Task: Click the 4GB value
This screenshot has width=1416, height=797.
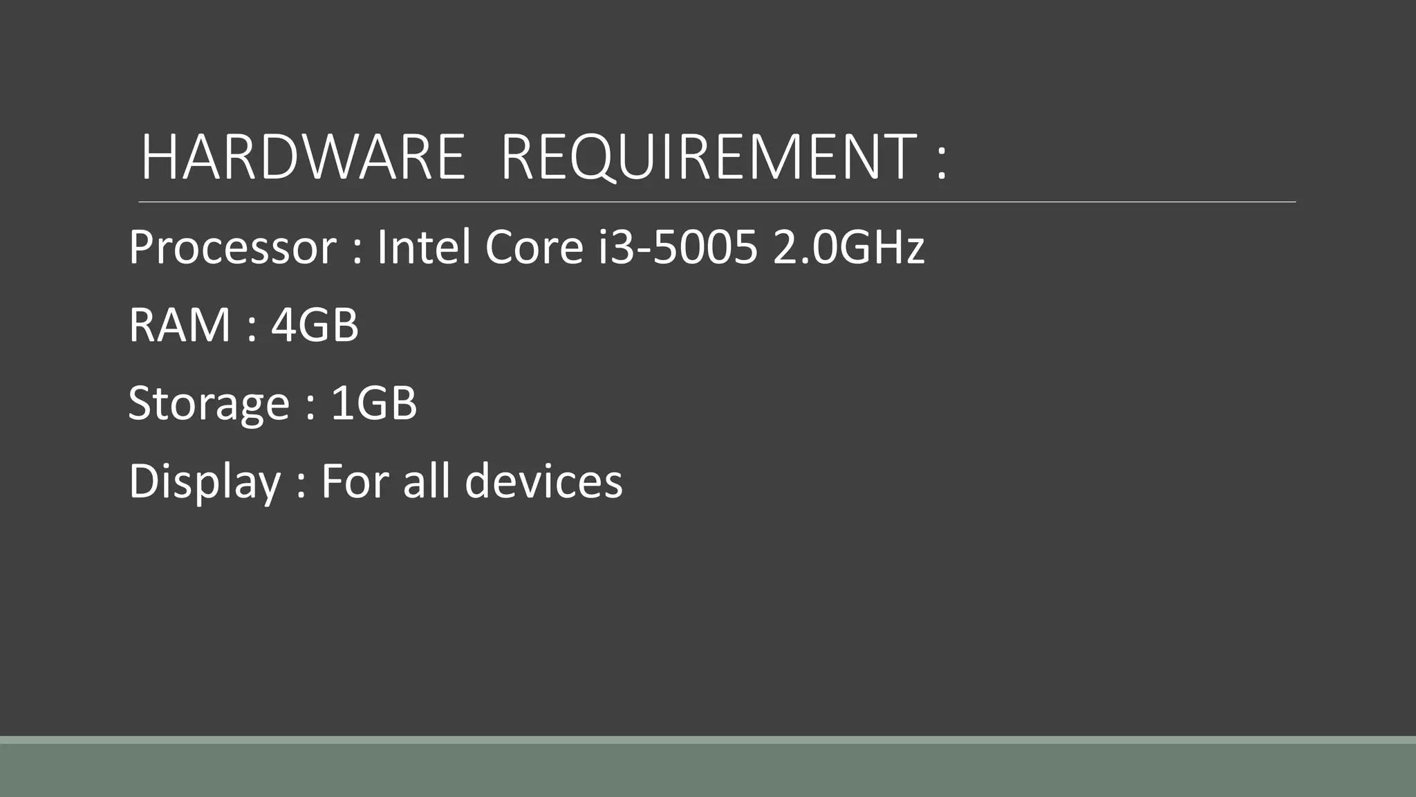Action: click(315, 325)
